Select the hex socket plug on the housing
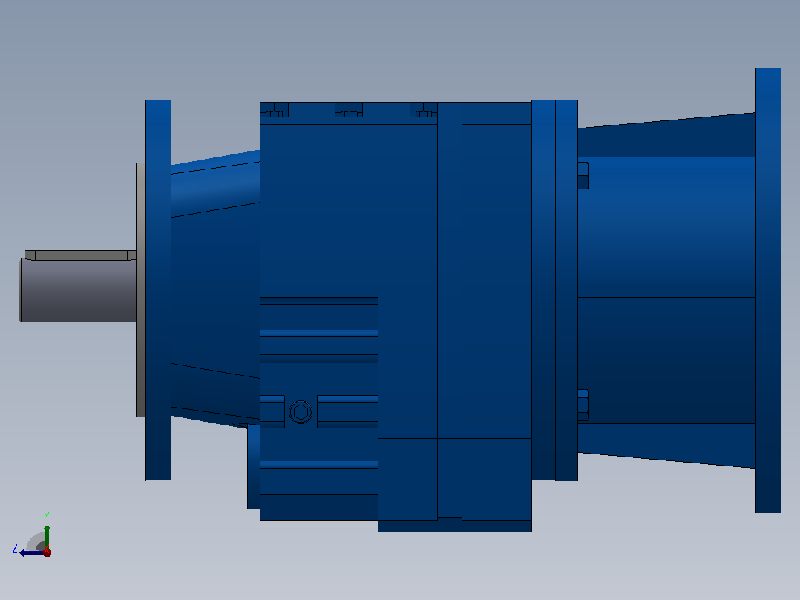This screenshot has width=800, height=600. [301, 412]
